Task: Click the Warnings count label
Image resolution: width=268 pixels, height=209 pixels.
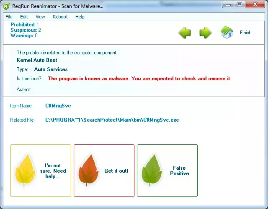Action: (x=24, y=36)
